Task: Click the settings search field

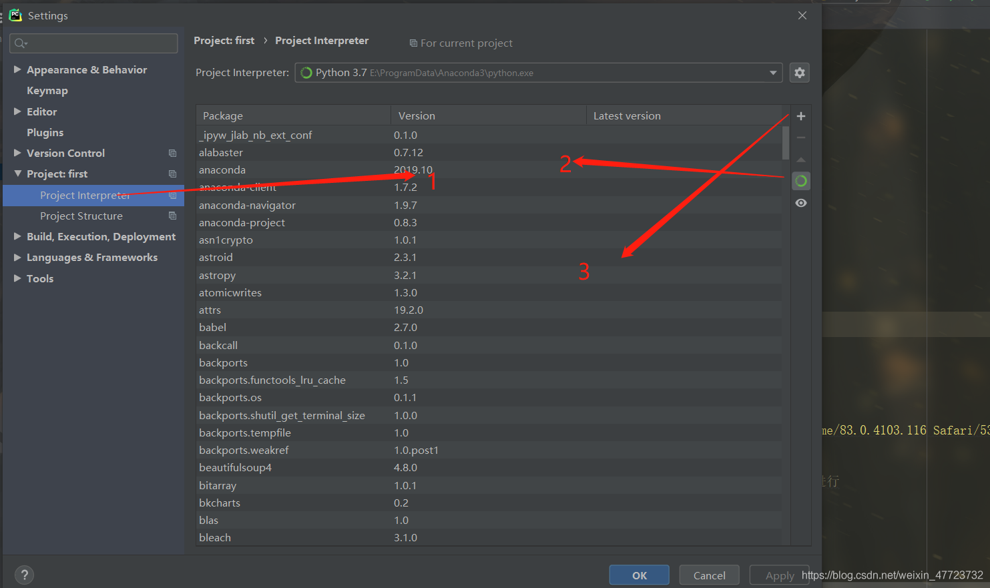Action: [x=94, y=43]
